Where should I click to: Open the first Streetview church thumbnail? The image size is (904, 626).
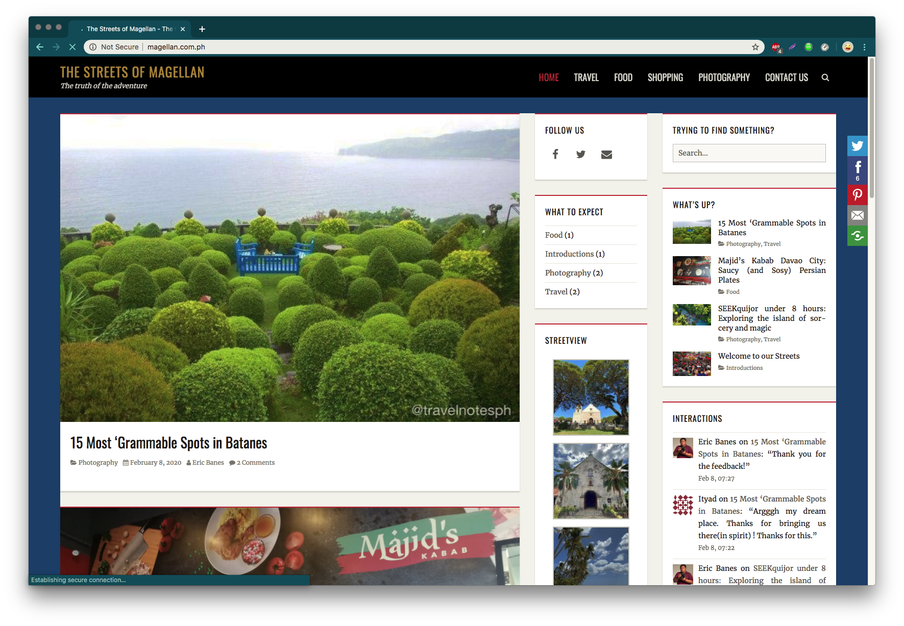(591, 397)
